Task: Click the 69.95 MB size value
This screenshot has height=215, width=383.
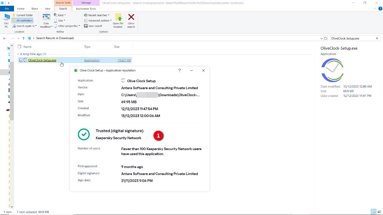Action: 129,102
